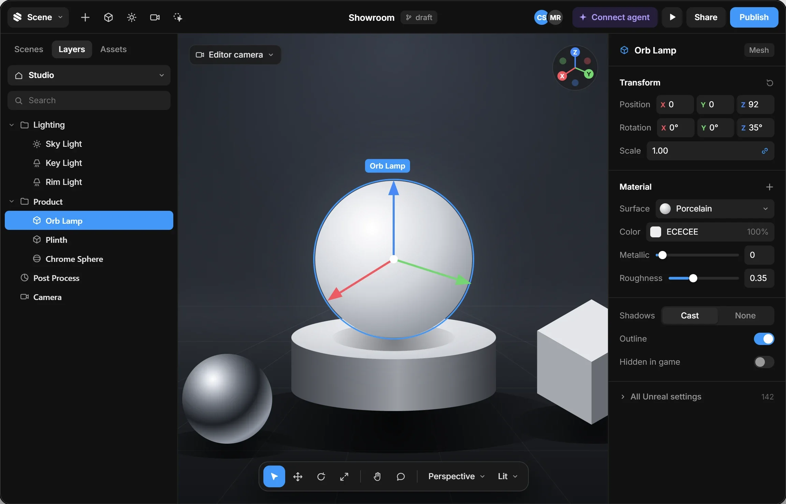
Task: Open the Scene menu dropdown
Action: 38,17
